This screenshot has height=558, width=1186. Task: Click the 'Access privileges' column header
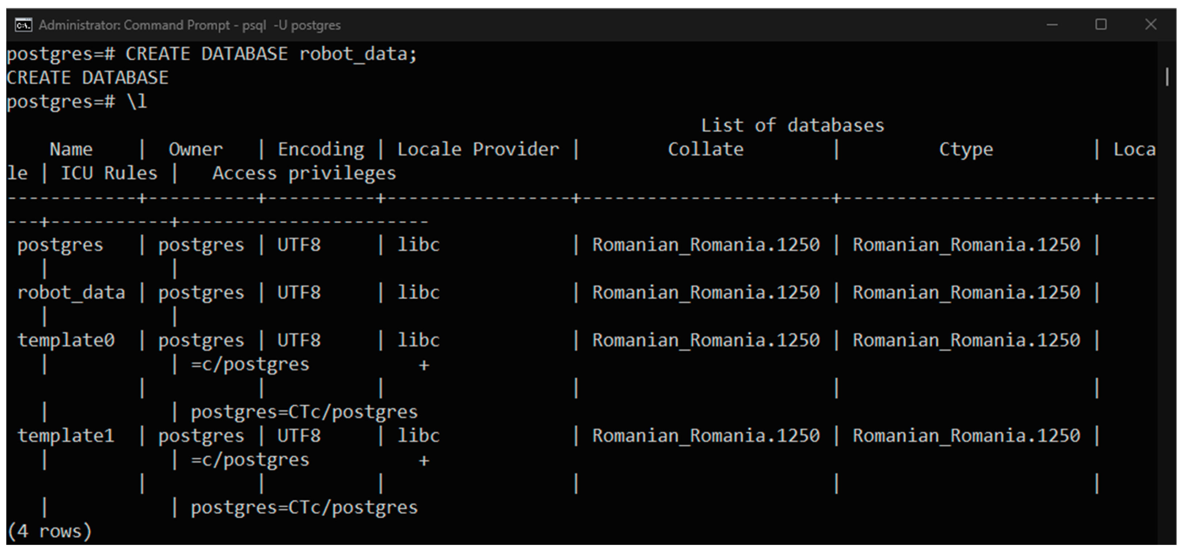point(304,173)
